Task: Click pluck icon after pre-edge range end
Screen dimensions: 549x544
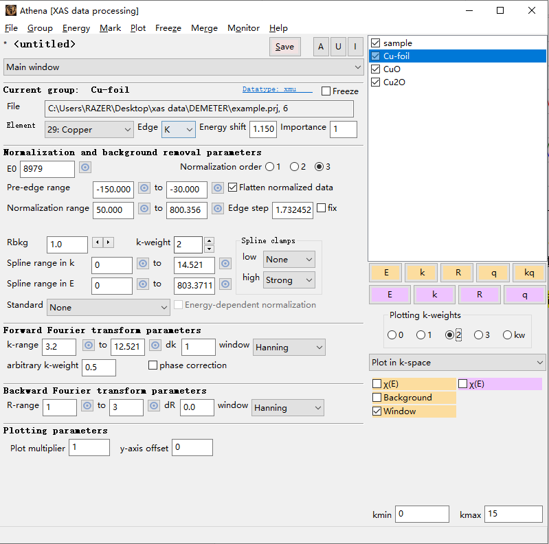Action: coord(218,188)
